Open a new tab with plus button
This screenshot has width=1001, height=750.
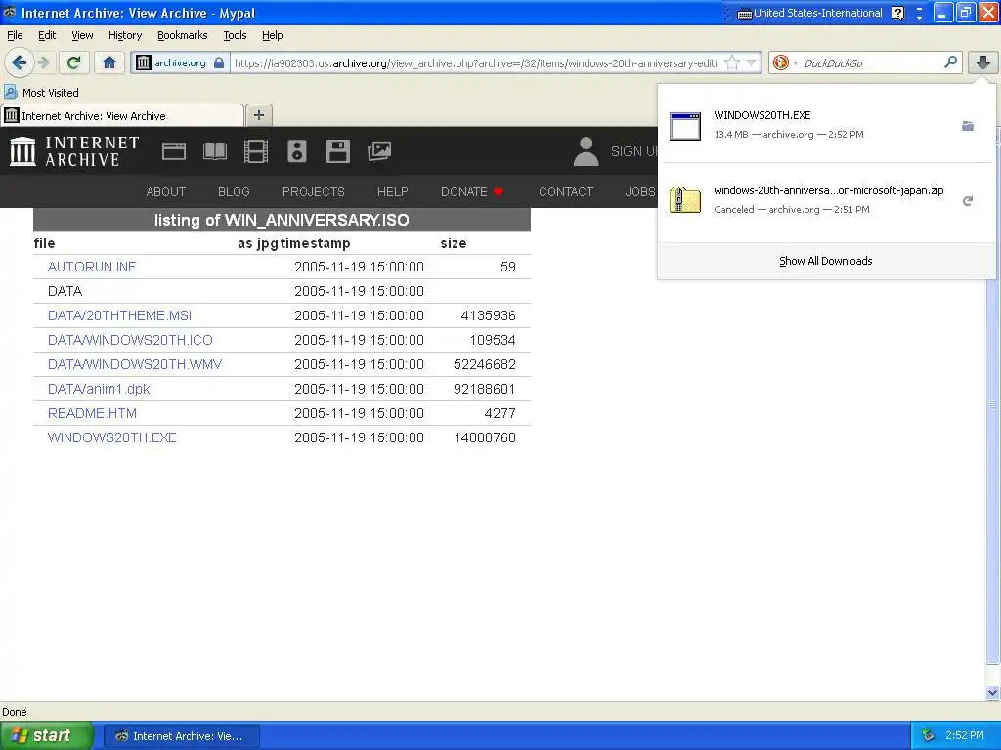(258, 115)
